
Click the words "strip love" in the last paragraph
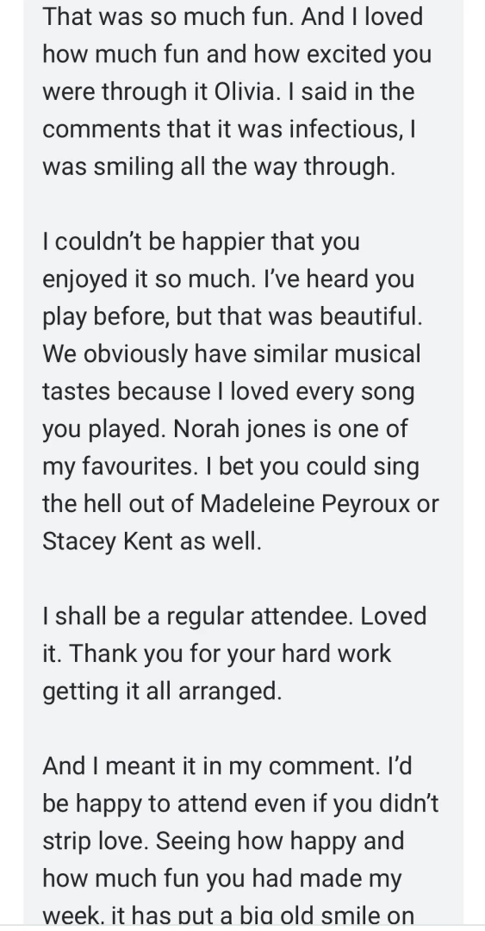pyautogui.click(x=94, y=841)
